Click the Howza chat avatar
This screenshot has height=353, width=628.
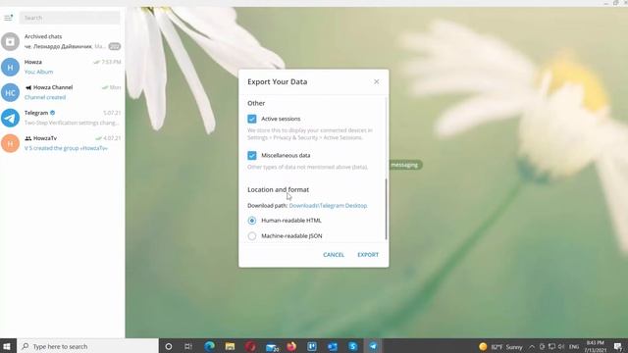[x=10, y=68]
